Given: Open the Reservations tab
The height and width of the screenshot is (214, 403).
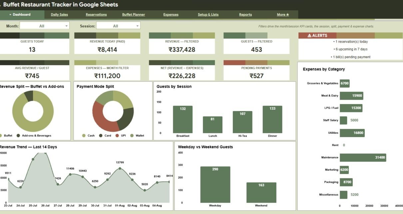Looking at the screenshot, I should 96,15.
